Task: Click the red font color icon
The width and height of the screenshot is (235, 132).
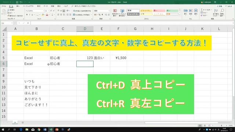Action: tap(47, 15)
